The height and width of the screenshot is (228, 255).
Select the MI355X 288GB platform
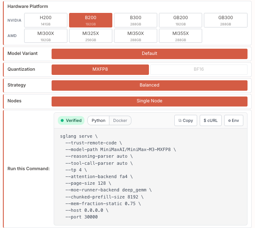click(x=181, y=36)
